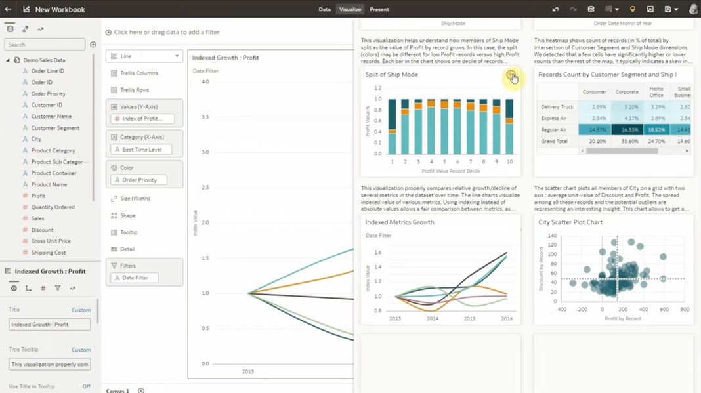The width and height of the screenshot is (701, 393).
Task: Turn on Use Title in Tooltip
Action: point(85,387)
